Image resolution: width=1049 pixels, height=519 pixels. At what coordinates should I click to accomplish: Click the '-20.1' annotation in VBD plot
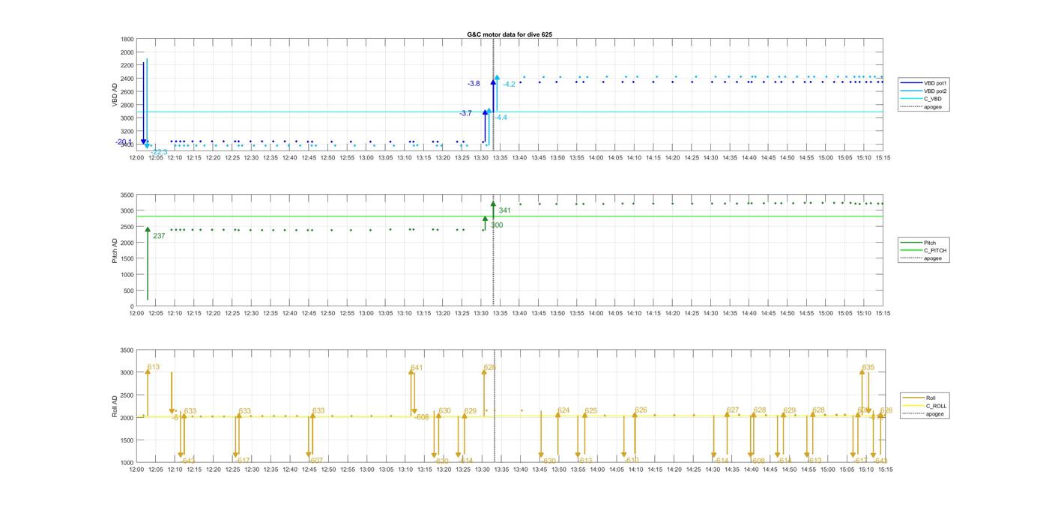pyautogui.click(x=124, y=142)
